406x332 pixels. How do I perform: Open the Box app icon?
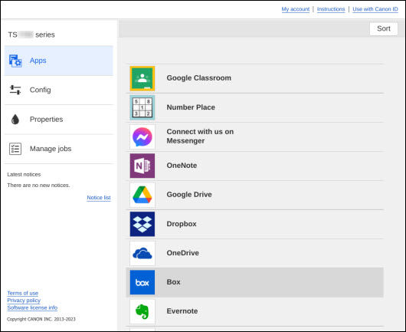tap(142, 282)
